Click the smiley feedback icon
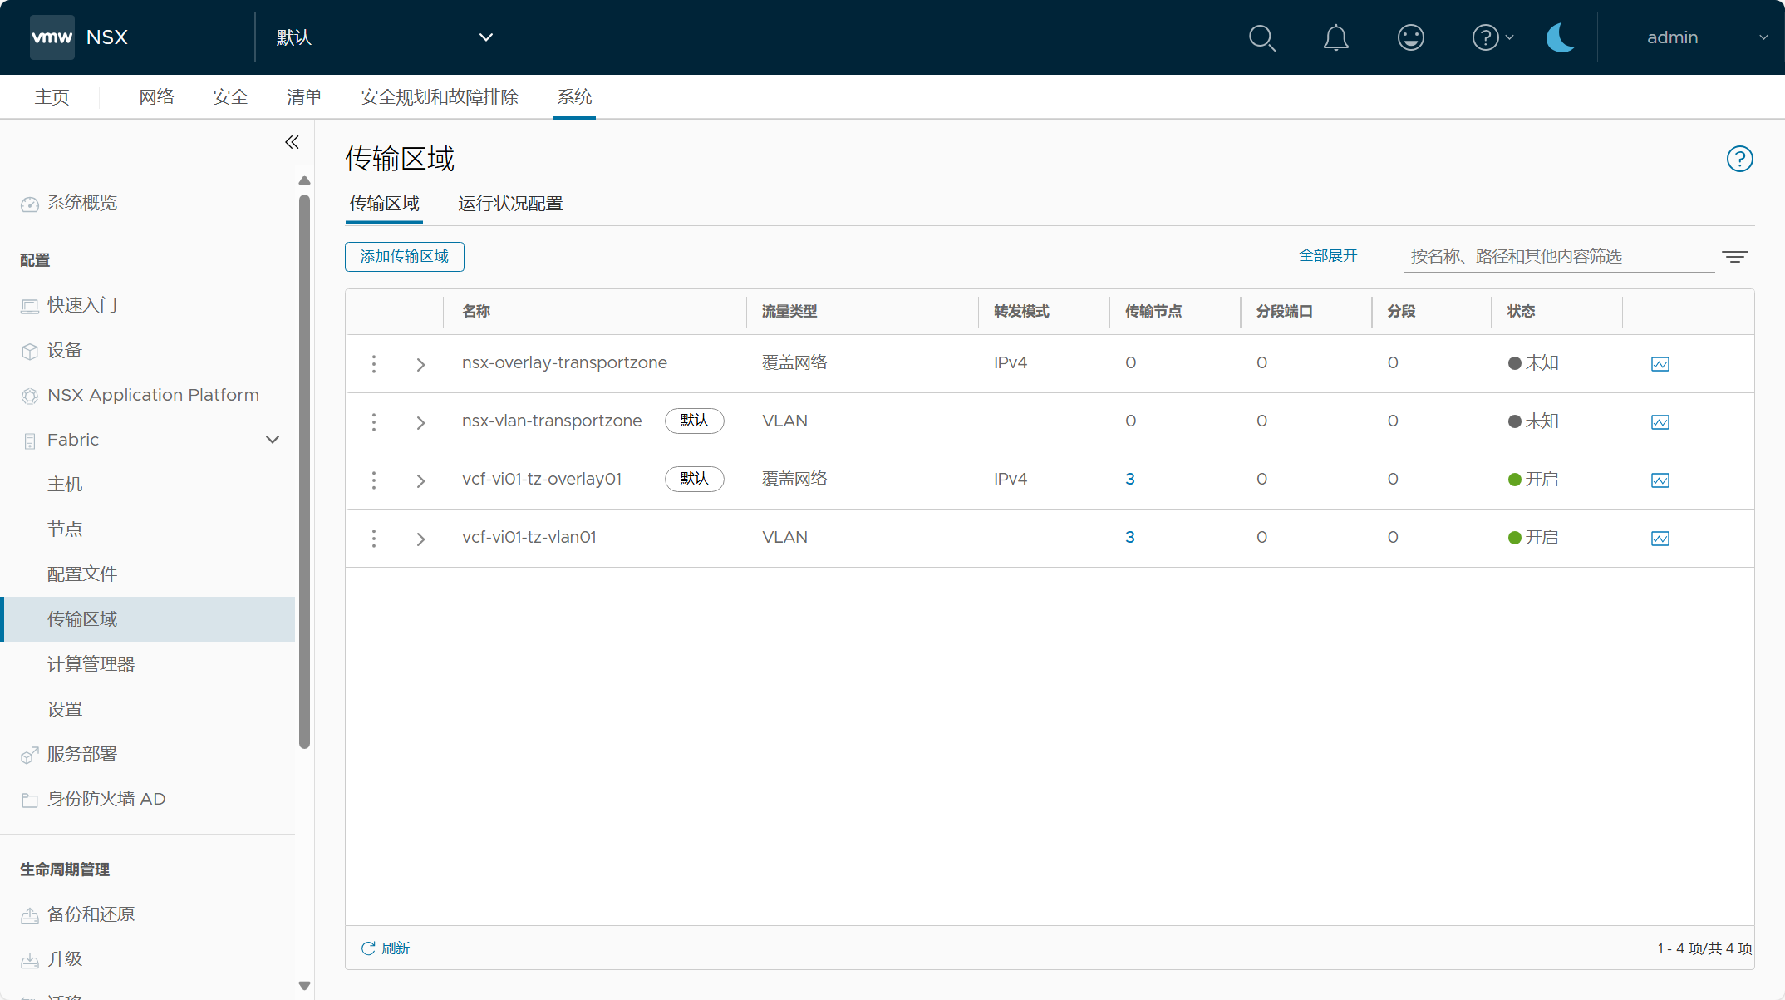This screenshot has height=1000, width=1785. (x=1410, y=37)
